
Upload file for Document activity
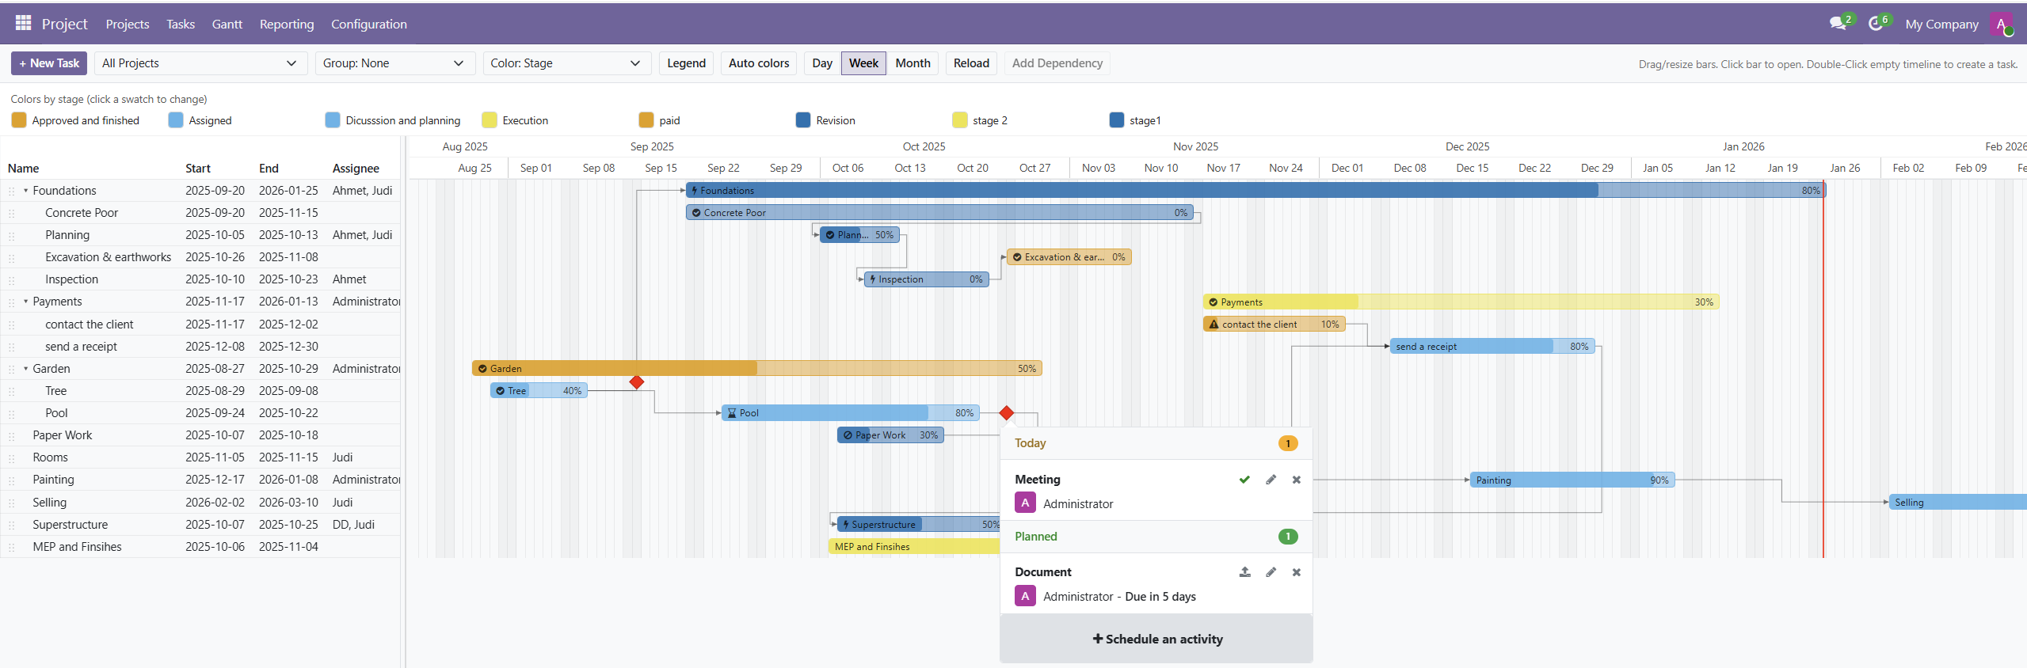1244,572
